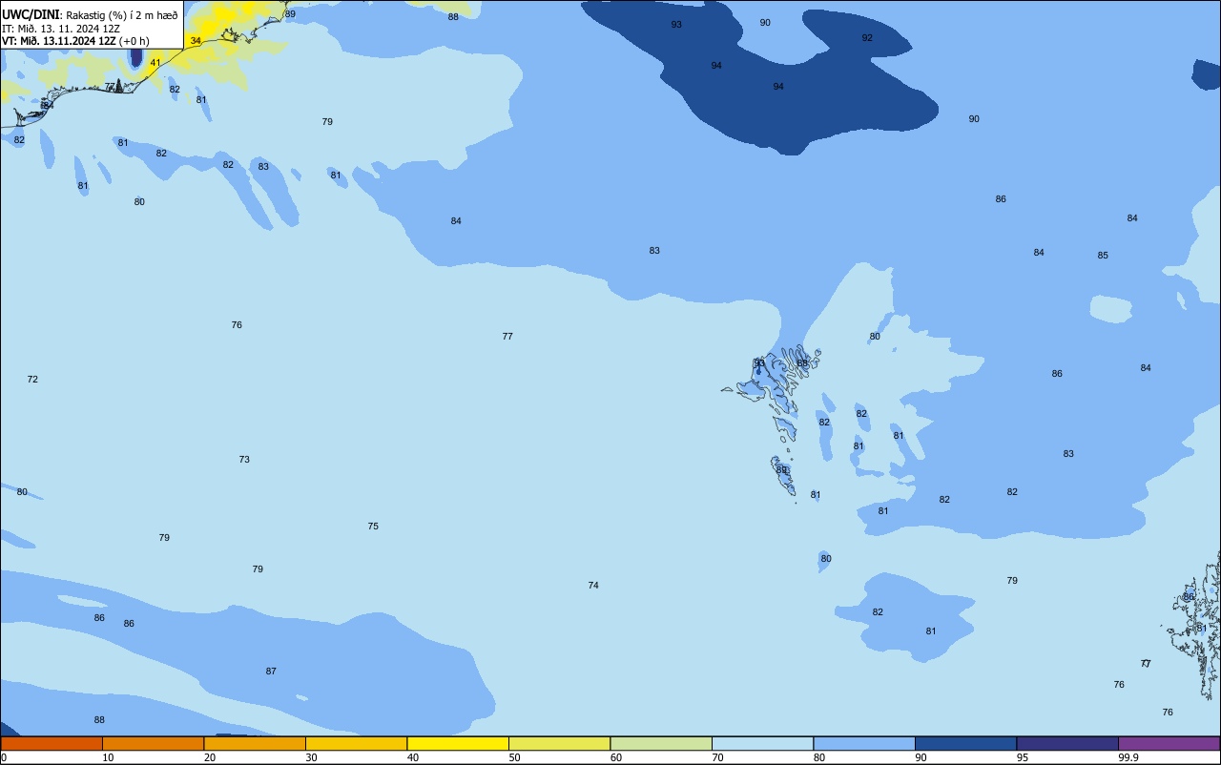Click the legend tick label 95
Screen dimensions: 1221x765
[1022, 757]
